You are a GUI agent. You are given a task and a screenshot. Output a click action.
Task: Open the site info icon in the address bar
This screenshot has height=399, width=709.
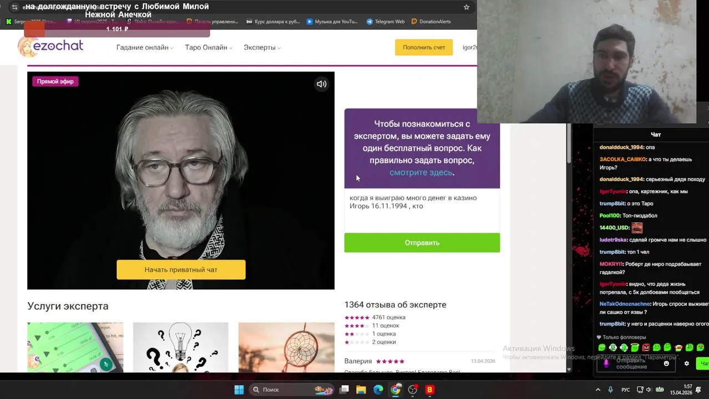pos(14,7)
